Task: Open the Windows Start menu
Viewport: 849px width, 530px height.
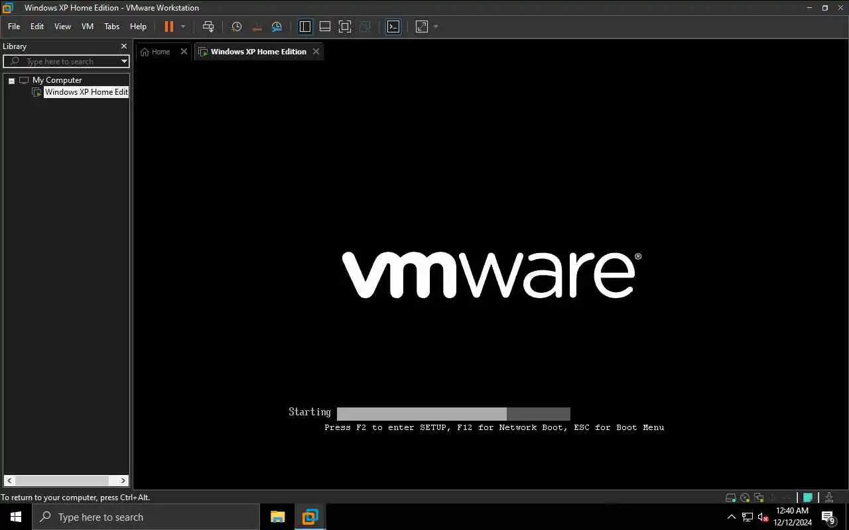Action: click(16, 517)
